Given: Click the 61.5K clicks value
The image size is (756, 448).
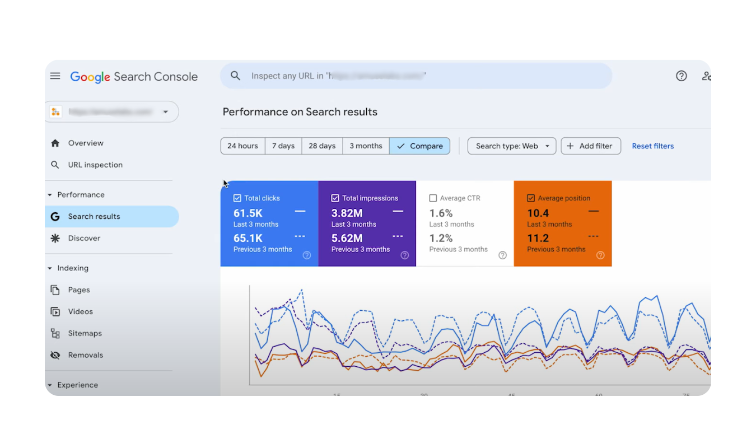Looking at the screenshot, I should 248,213.
